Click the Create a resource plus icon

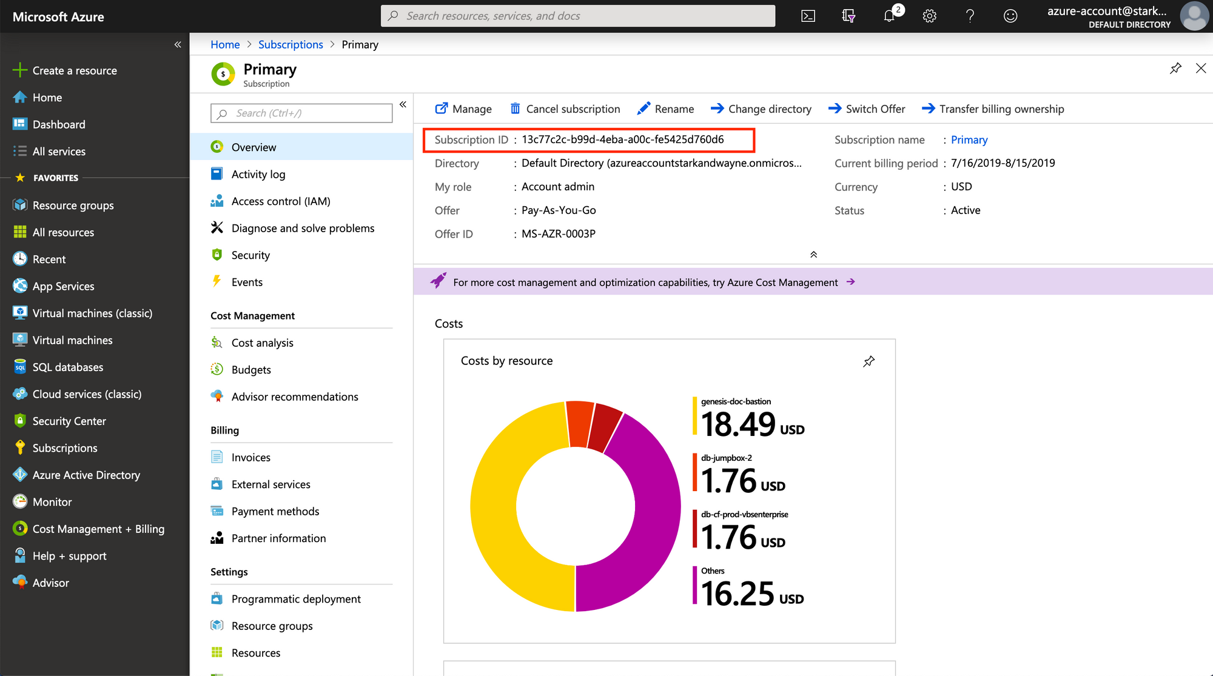coord(20,70)
